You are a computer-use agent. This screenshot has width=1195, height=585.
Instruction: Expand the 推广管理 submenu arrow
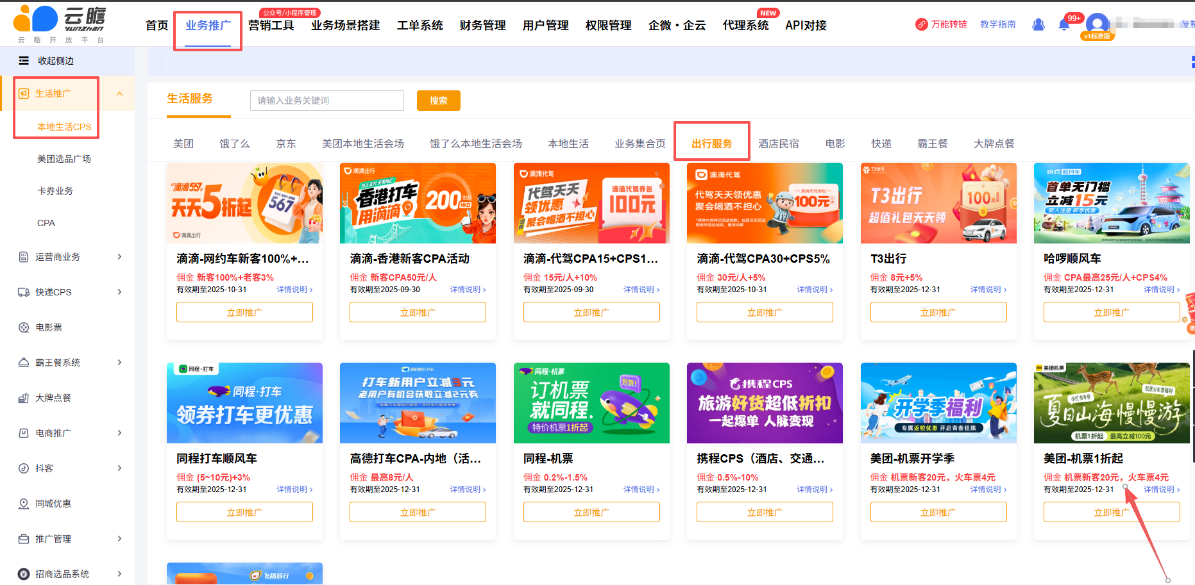119,539
